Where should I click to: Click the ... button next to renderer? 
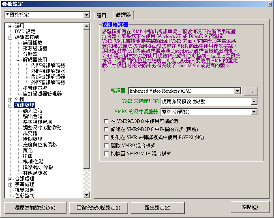pyautogui.click(x=251, y=91)
